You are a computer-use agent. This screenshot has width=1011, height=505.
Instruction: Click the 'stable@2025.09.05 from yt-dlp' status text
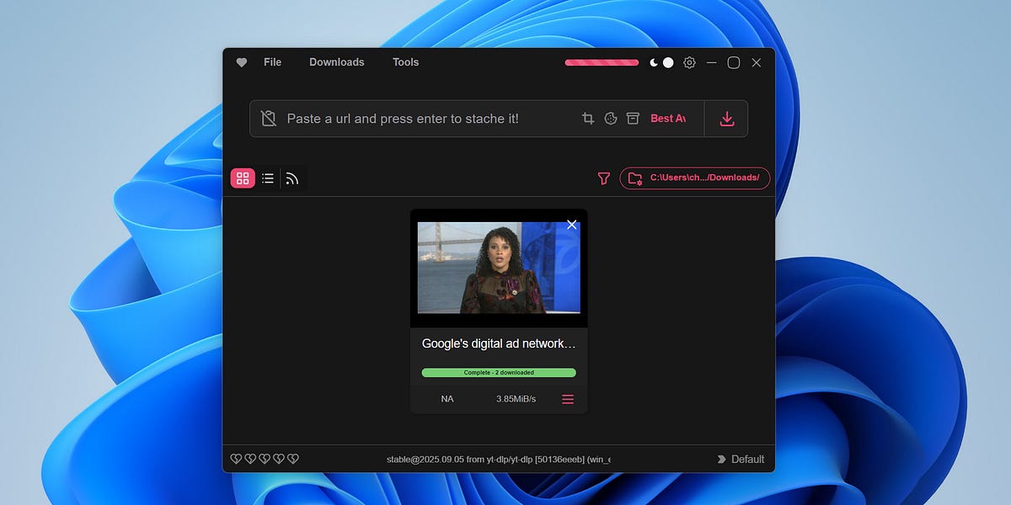point(499,460)
